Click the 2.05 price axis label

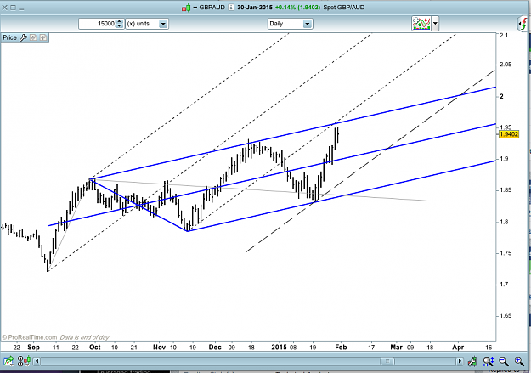pos(506,65)
